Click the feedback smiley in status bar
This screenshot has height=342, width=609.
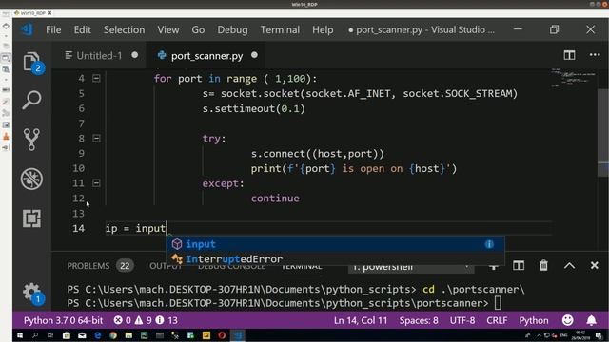pos(567,320)
